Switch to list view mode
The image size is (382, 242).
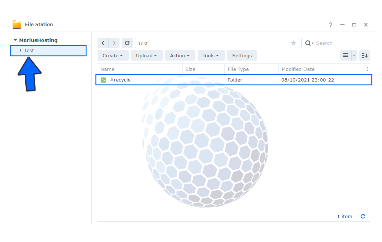coord(345,55)
